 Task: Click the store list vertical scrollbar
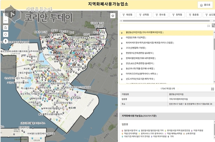(x=214, y=44)
